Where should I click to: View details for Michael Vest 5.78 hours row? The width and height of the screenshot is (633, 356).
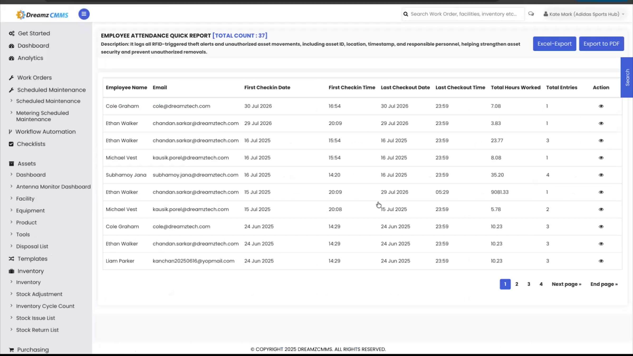tap(601, 209)
